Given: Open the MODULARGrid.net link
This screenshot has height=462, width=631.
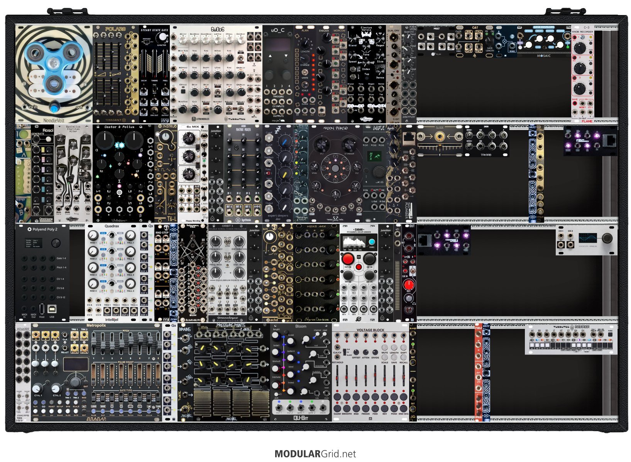Looking at the screenshot, I should pos(315,454).
